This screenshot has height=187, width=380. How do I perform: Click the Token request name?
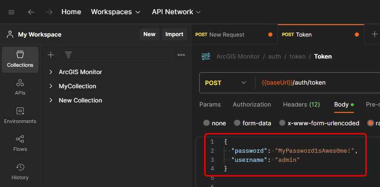[x=323, y=57]
